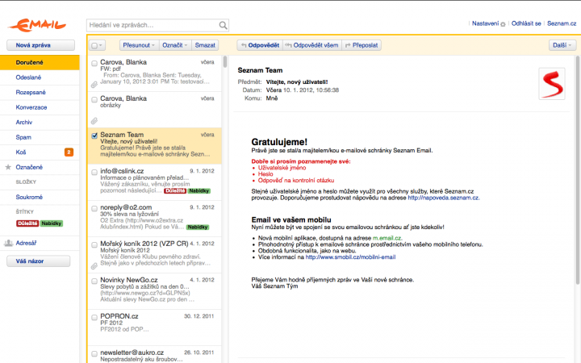Click the green Nabídky label in the sidebar

point(52,223)
